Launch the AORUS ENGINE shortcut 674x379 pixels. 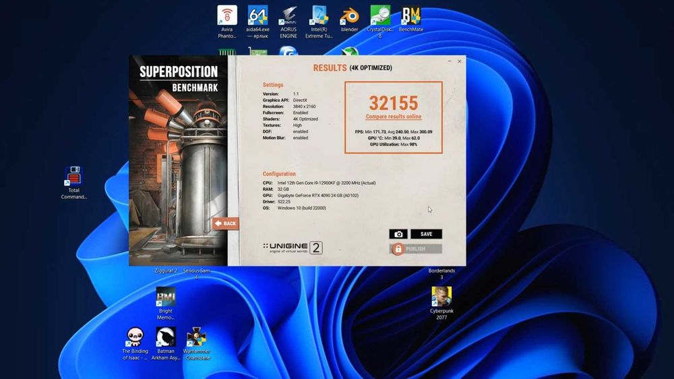tap(288, 22)
